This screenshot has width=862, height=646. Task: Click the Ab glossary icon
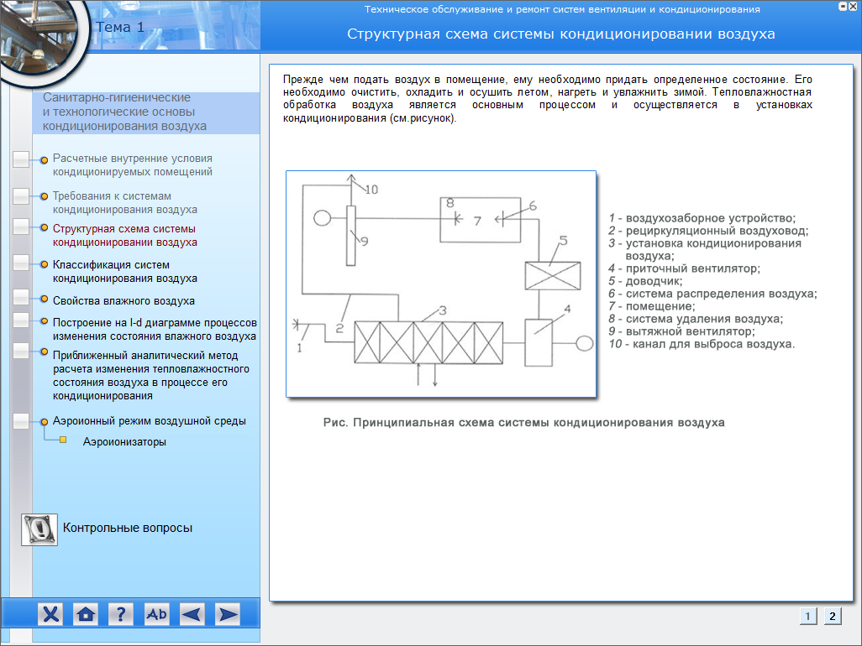click(157, 614)
